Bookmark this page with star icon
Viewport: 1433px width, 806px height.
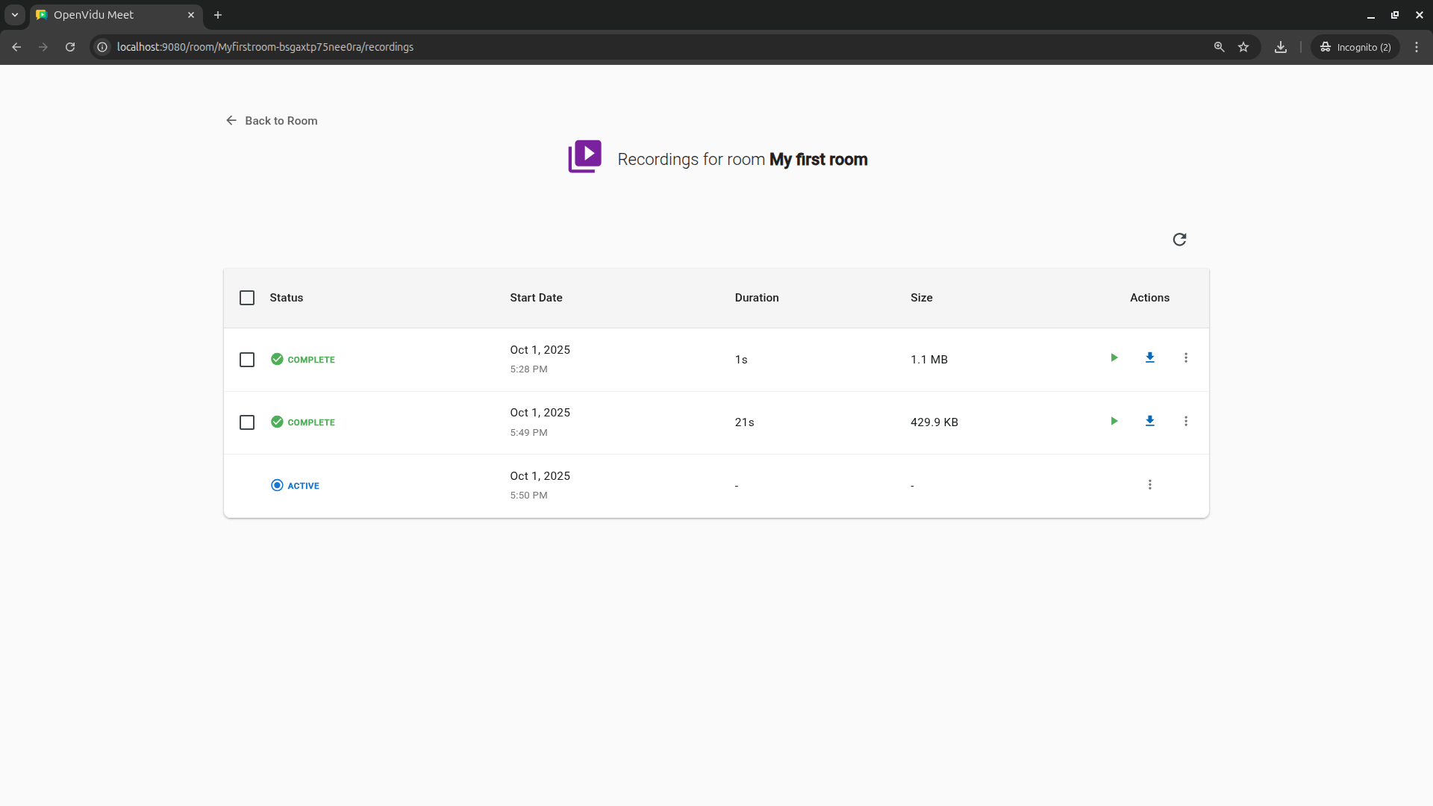1243,47
